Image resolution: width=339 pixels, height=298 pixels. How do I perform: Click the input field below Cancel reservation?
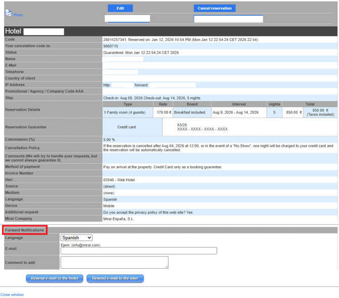(x=229, y=19)
